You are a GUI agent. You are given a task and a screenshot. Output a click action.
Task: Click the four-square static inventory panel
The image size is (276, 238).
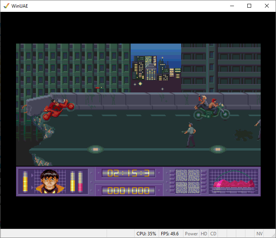188,181
